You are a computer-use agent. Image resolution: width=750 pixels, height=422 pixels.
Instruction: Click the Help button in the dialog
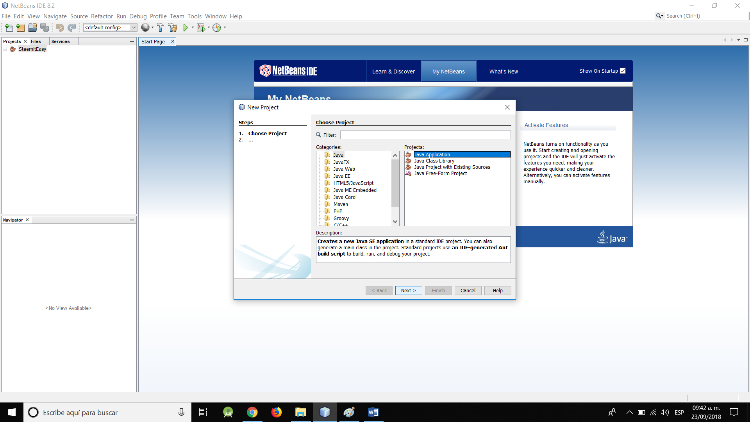click(498, 290)
